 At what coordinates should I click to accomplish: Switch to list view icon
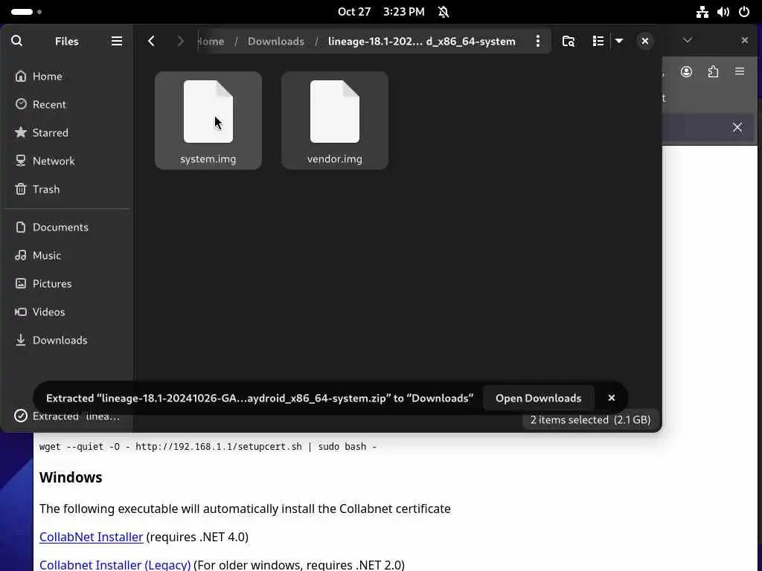click(598, 41)
